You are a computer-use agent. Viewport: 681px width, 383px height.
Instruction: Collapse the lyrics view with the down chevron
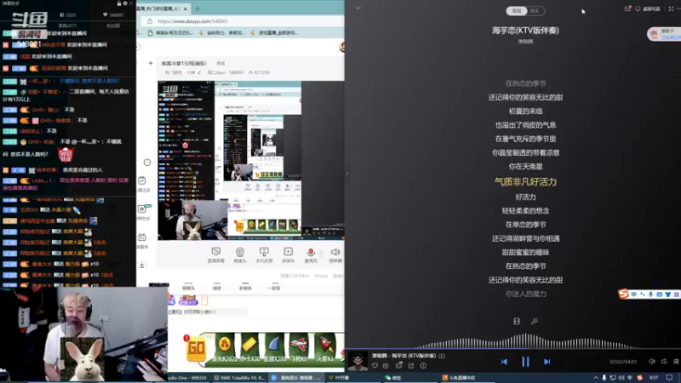click(358, 8)
